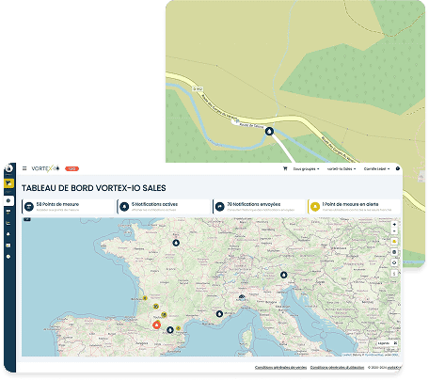Viewport: 429px width, 380px height.
Task: Open the yellow cart item in the sidebar
Action: (8, 183)
